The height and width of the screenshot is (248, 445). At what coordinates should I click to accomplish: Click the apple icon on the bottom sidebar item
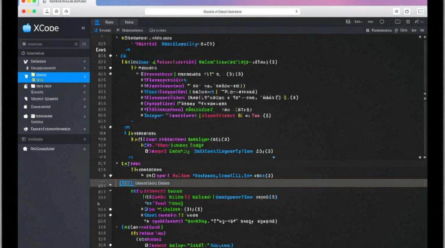tap(25, 149)
